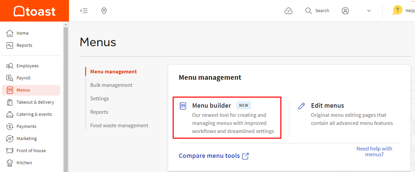Open the location pin selector

pos(104,11)
